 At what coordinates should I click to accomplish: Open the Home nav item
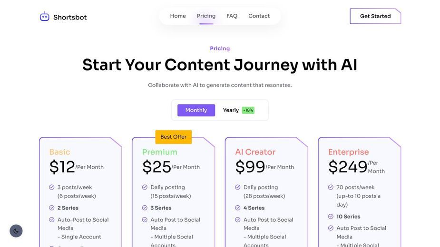178,16
